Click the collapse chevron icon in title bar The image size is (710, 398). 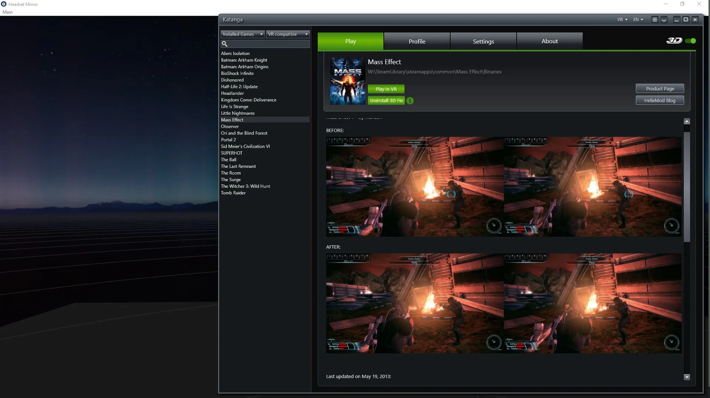664,20
